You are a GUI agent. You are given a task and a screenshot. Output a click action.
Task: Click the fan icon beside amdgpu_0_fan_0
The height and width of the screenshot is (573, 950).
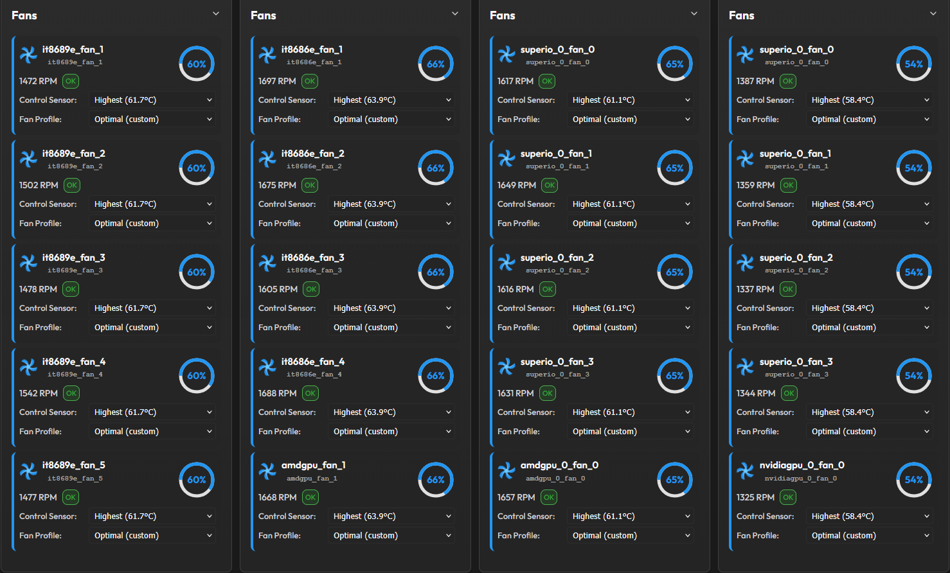(x=506, y=471)
